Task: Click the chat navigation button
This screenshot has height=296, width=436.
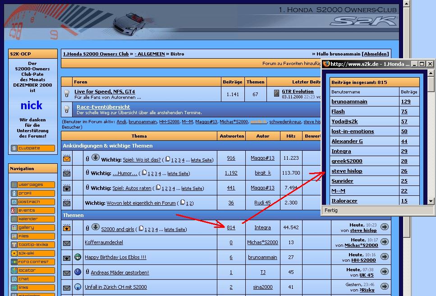Action: [33, 279]
